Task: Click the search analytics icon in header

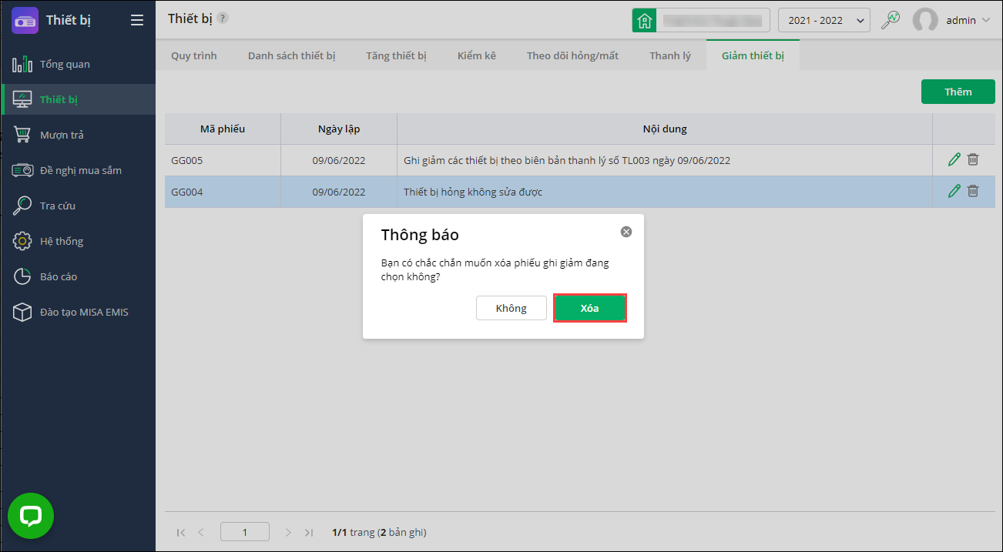Action: pyautogui.click(x=891, y=20)
